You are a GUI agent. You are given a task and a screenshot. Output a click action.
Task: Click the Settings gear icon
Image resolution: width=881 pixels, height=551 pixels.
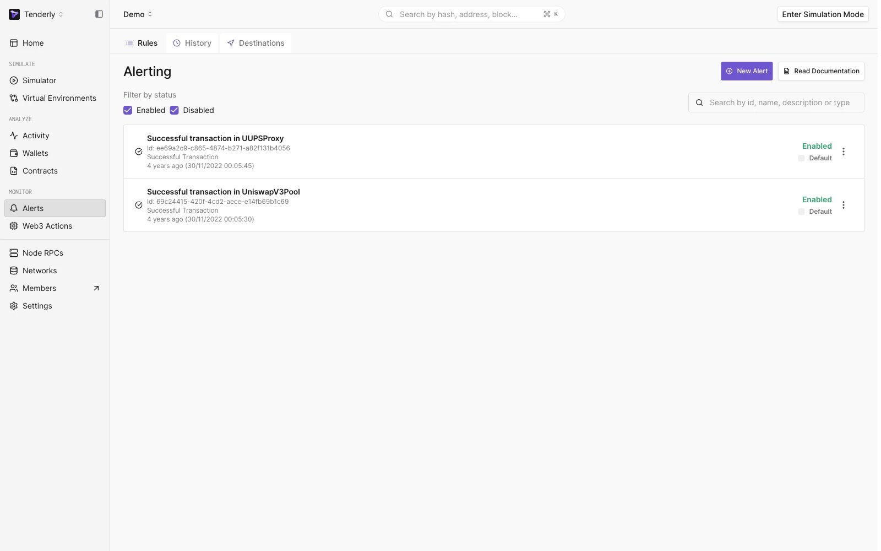[x=14, y=306]
